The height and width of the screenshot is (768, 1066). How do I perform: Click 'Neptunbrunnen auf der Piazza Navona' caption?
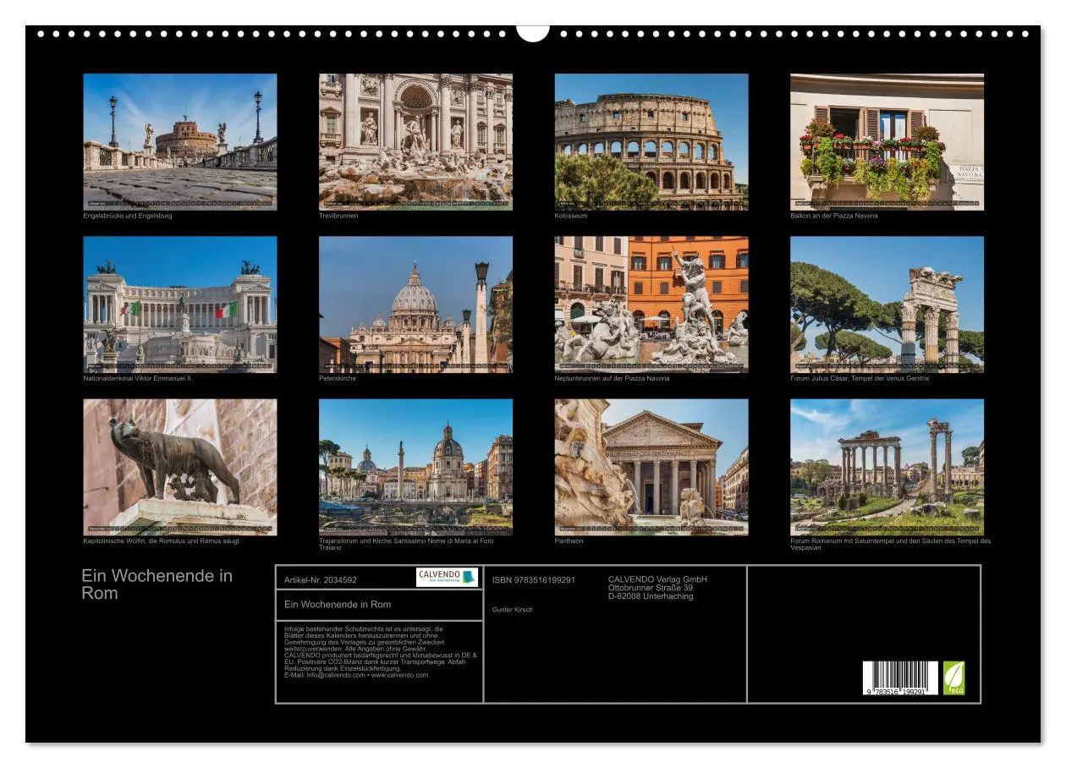[x=612, y=378]
